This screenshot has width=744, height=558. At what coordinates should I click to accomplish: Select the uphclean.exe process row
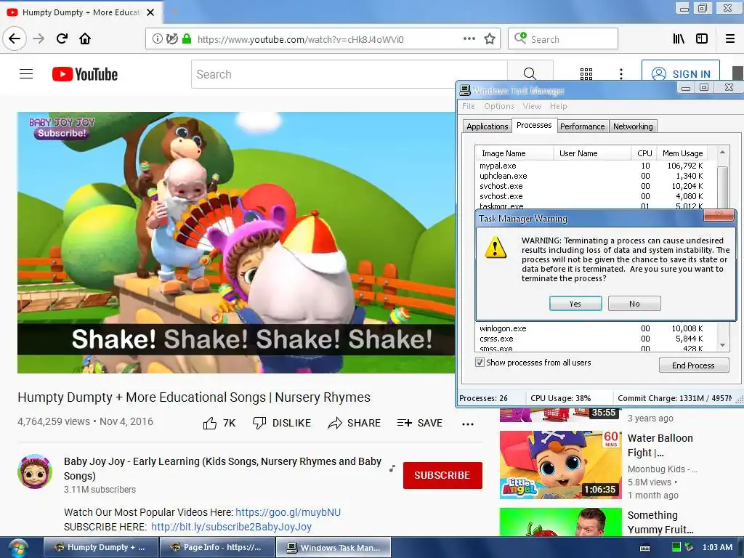[x=591, y=176]
